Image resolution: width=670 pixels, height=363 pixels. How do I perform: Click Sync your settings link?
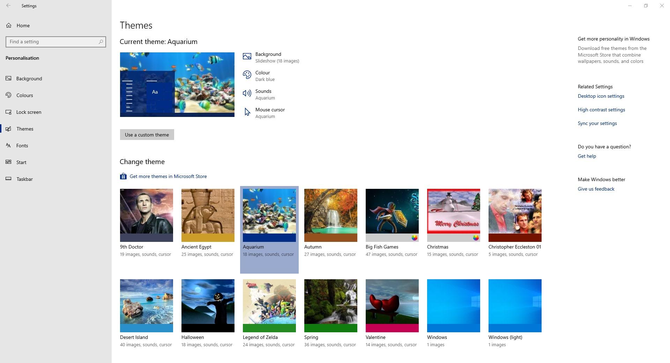(597, 123)
